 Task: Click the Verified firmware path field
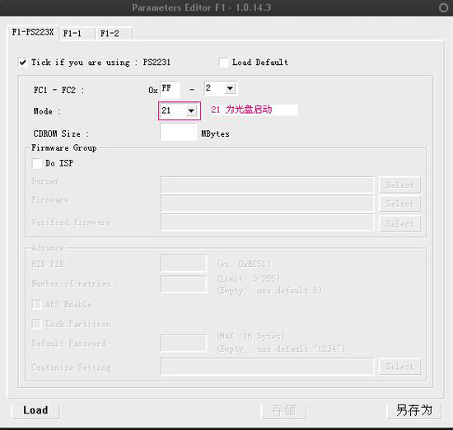click(267, 222)
